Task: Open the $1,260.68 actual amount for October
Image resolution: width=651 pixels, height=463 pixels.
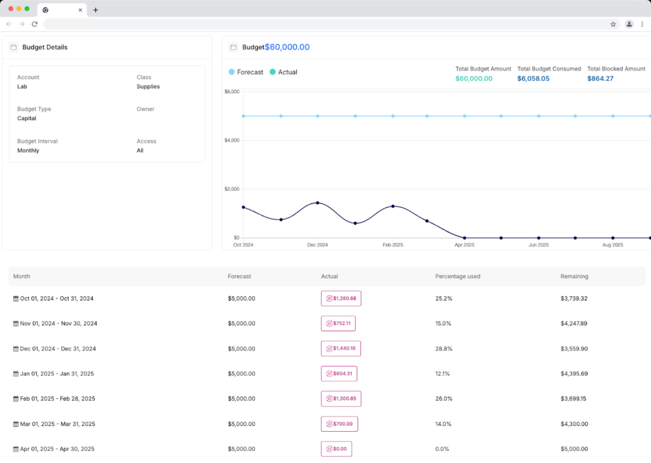Action: pyautogui.click(x=341, y=298)
